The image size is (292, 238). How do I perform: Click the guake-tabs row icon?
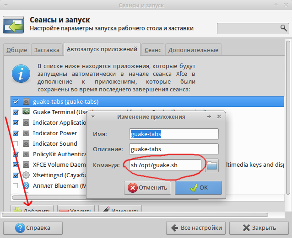coord(26,101)
